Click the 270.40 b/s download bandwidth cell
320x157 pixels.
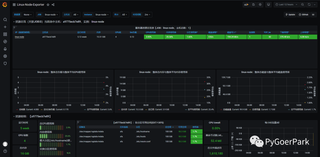[288, 37]
